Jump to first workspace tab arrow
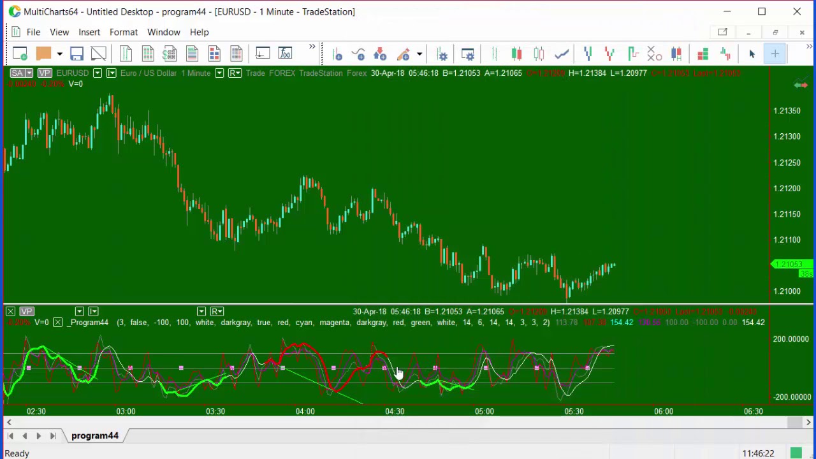This screenshot has height=459, width=816. click(x=10, y=435)
